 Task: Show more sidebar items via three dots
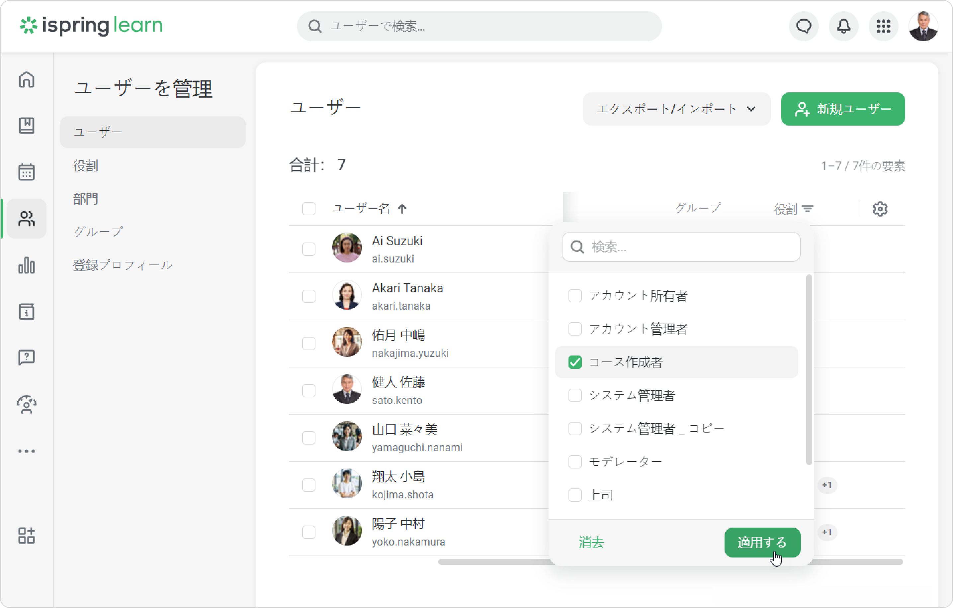pyautogui.click(x=27, y=451)
